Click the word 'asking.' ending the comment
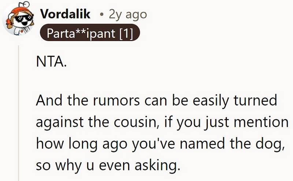This screenshot has height=181, width=293. tap(157, 166)
